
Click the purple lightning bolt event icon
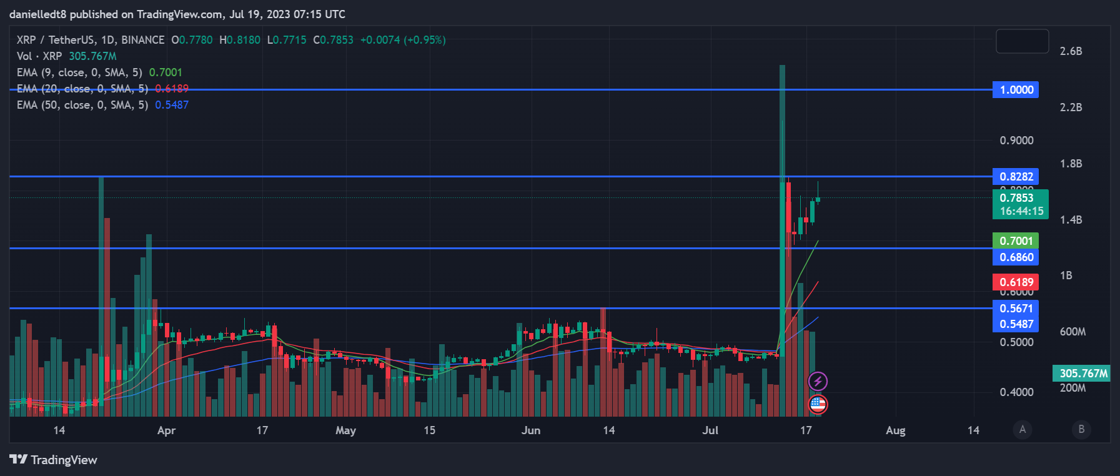pyautogui.click(x=818, y=380)
